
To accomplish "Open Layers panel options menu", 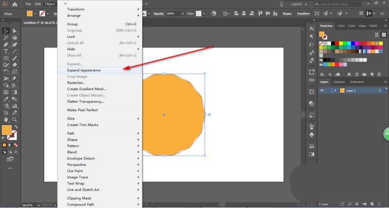I will (385, 82).
